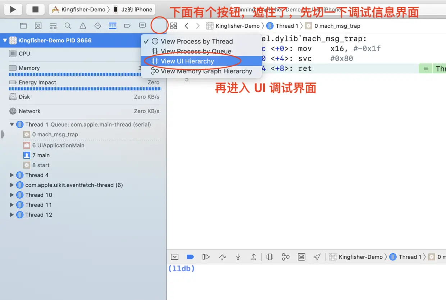
Task: Select the Thread 12 row label
Action: coord(39,215)
